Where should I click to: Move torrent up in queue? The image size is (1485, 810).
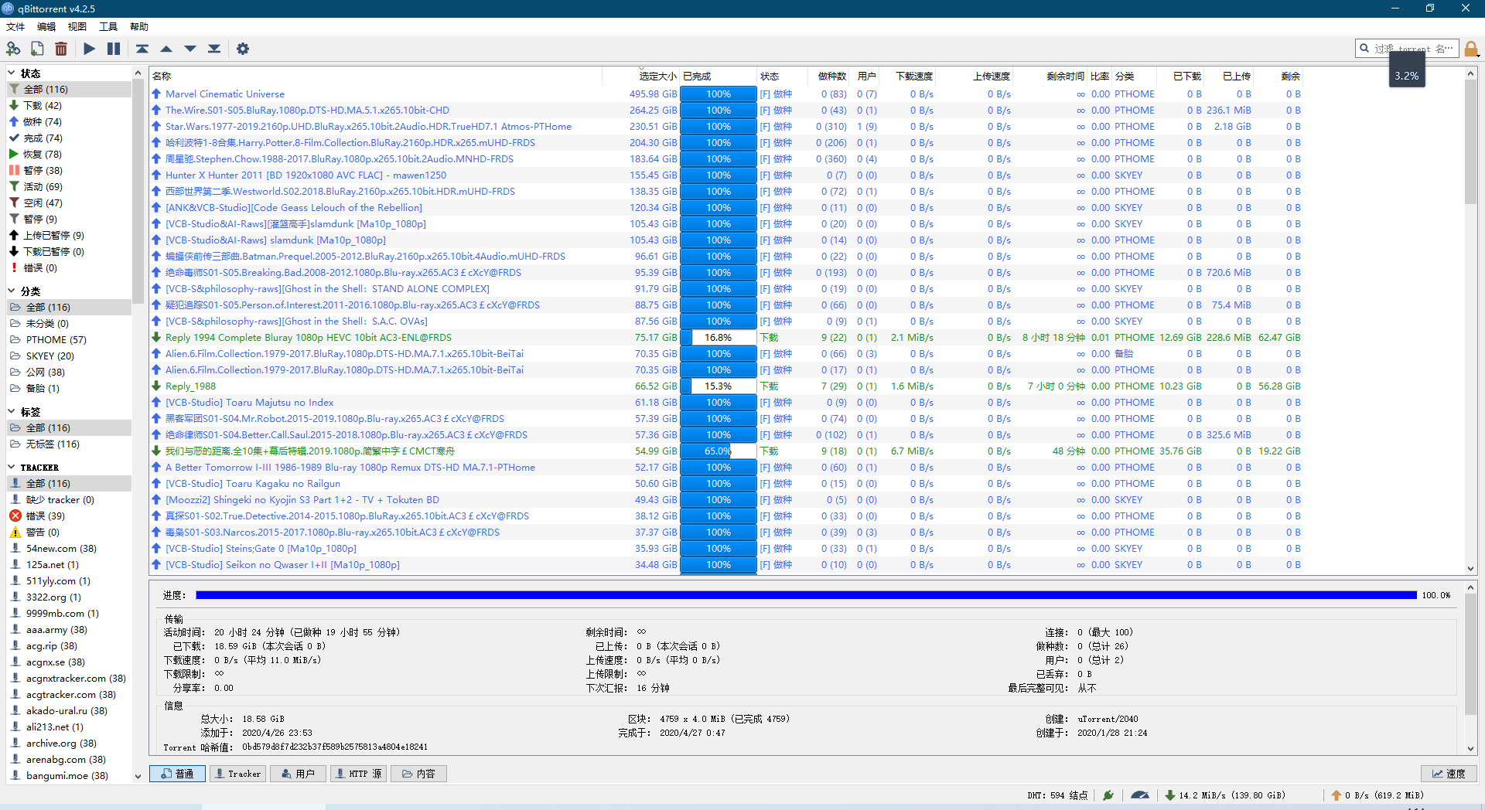166,49
